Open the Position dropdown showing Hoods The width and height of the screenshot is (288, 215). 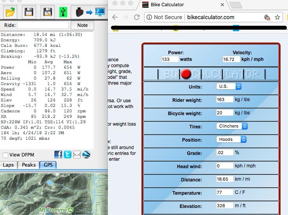[231, 139]
